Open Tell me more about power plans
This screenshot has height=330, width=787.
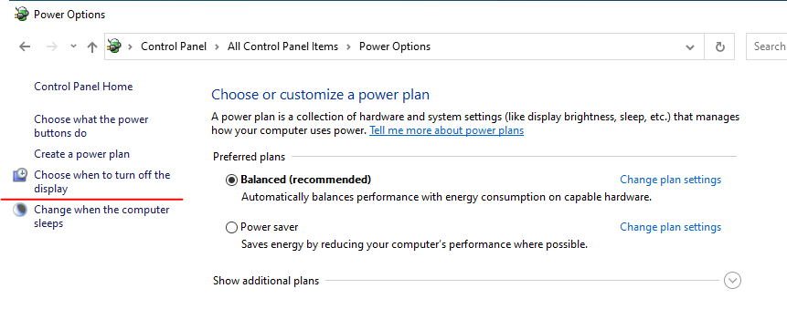pos(447,130)
